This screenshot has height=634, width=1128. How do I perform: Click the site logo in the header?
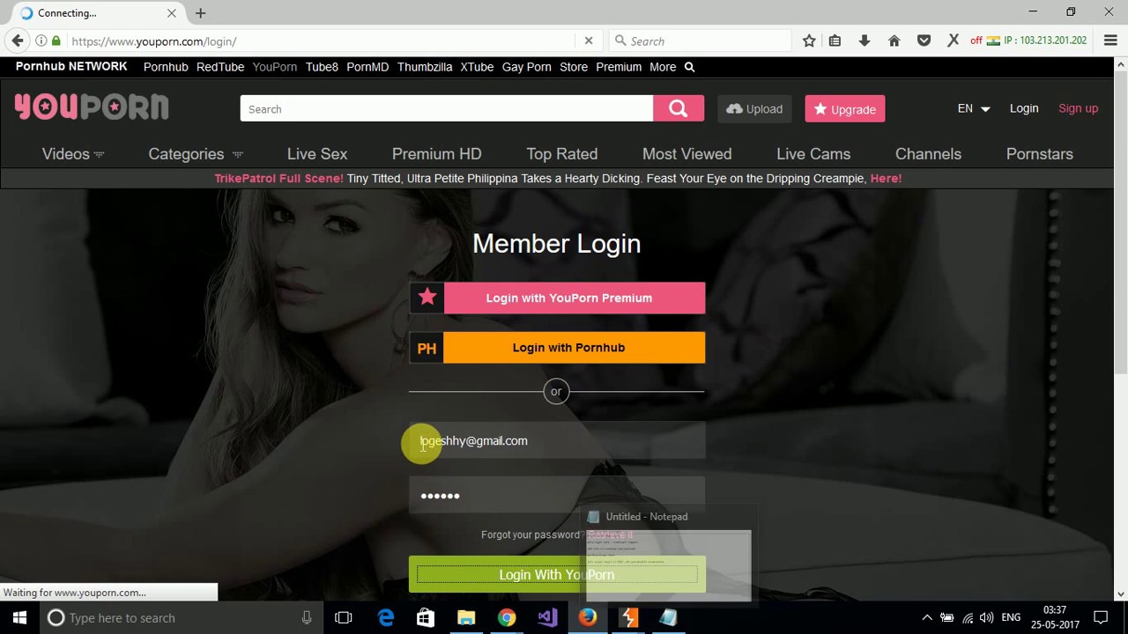coord(92,107)
